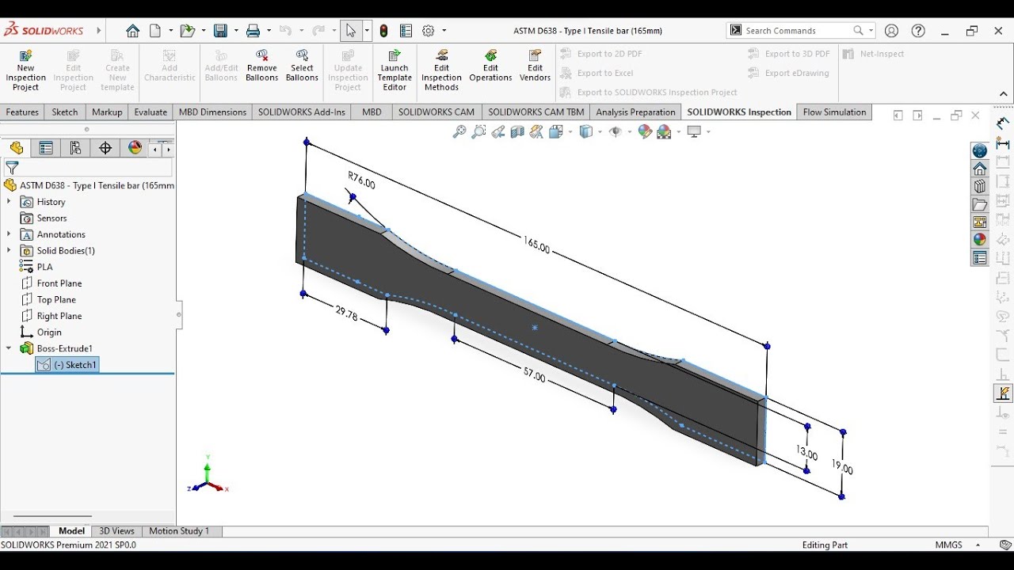Open the Features tab
The image size is (1014, 570).
pos(22,112)
